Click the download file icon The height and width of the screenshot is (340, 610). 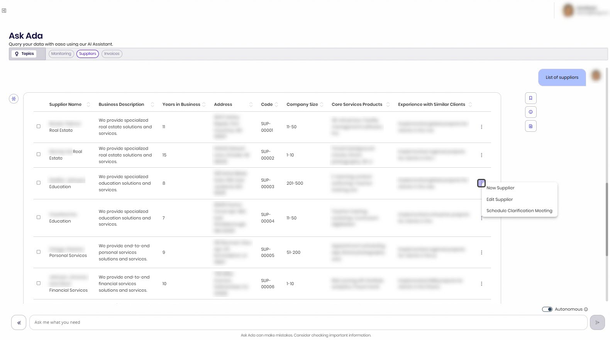point(530,126)
